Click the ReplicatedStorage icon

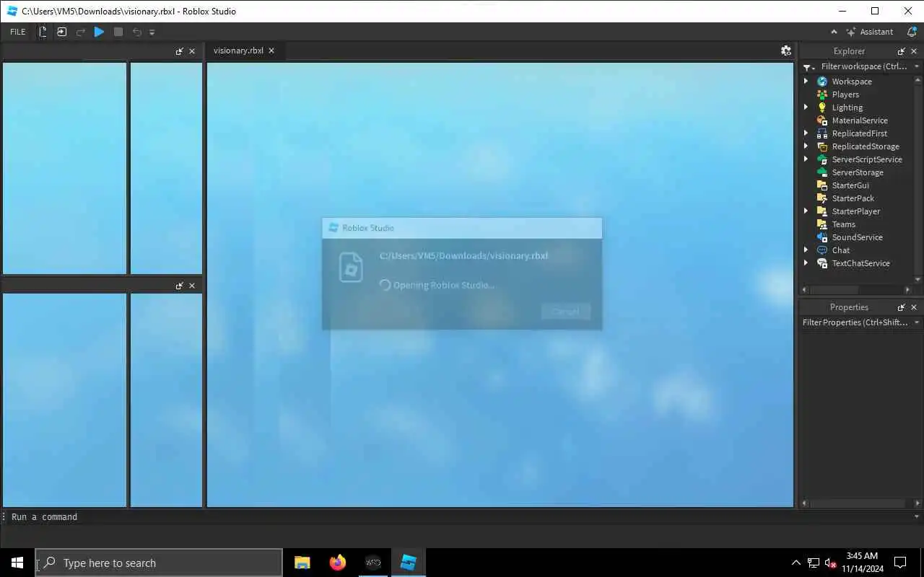(822, 146)
